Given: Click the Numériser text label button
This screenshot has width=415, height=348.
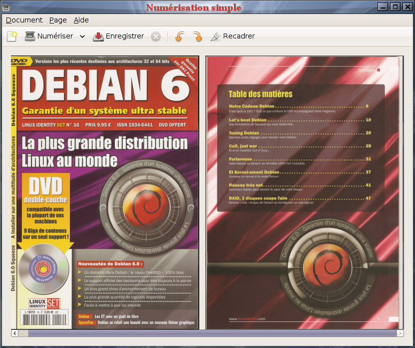Looking at the screenshot, I should click(55, 36).
